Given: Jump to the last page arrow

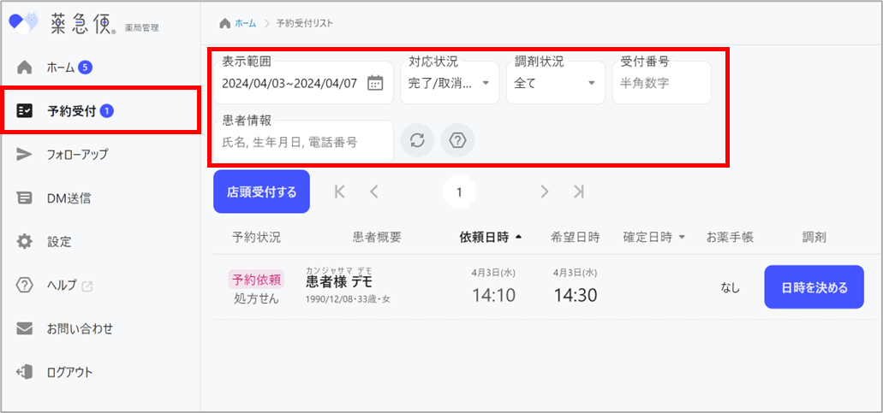Looking at the screenshot, I should pyautogui.click(x=579, y=192).
